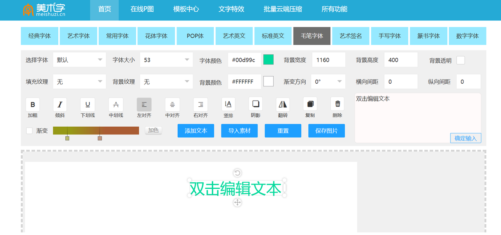Tick the 渐变 gradient checkbox
The width and height of the screenshot is (501, 235).
[29, 131]
